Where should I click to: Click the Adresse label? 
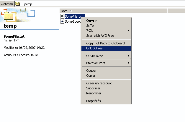pyautogui.click(x=7, y=4)
